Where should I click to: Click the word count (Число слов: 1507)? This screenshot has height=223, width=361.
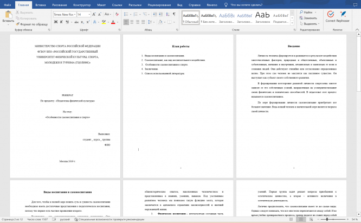37,219
